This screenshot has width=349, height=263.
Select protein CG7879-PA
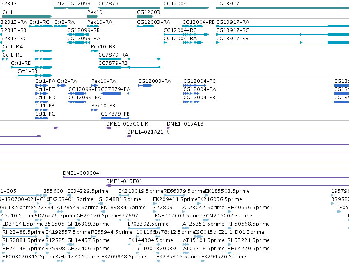tap(116, 89)
